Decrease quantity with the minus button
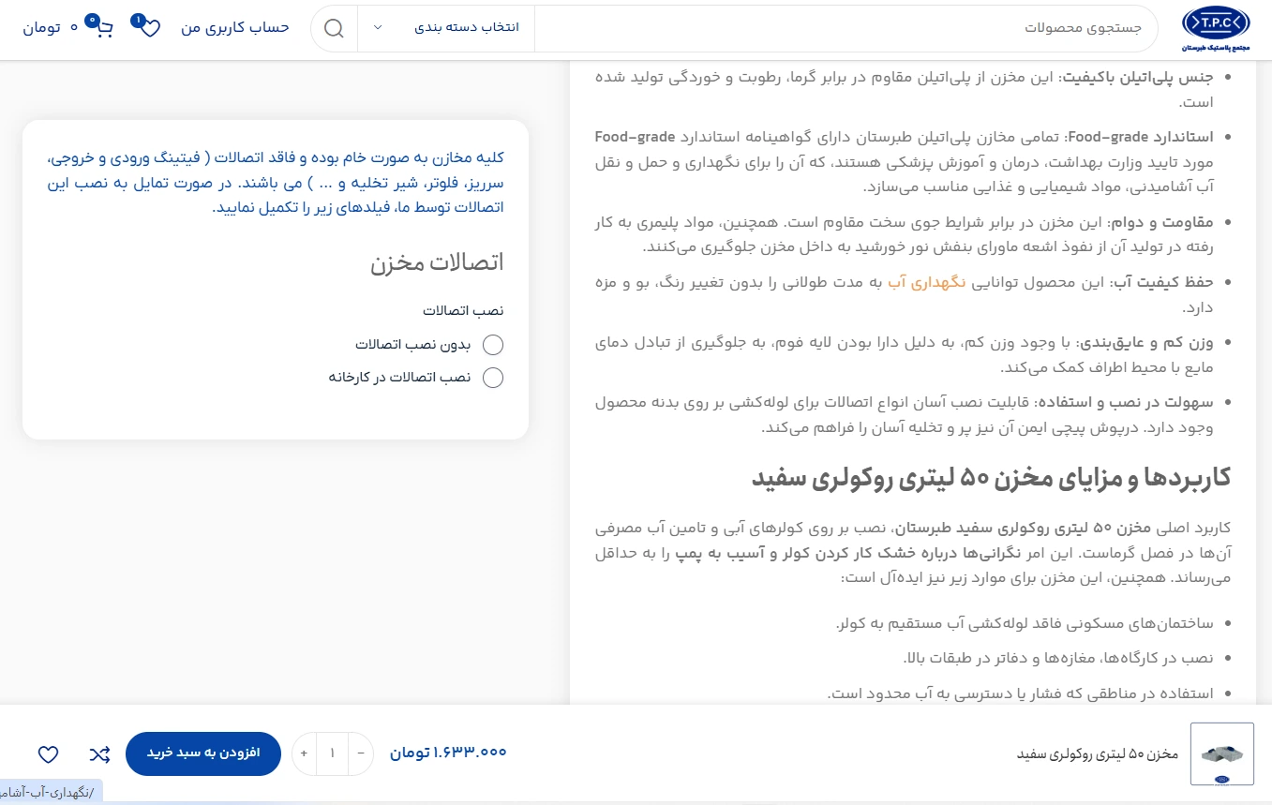 (x=361, y=753)
